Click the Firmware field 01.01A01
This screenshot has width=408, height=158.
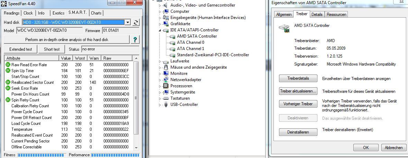point(120,31)
